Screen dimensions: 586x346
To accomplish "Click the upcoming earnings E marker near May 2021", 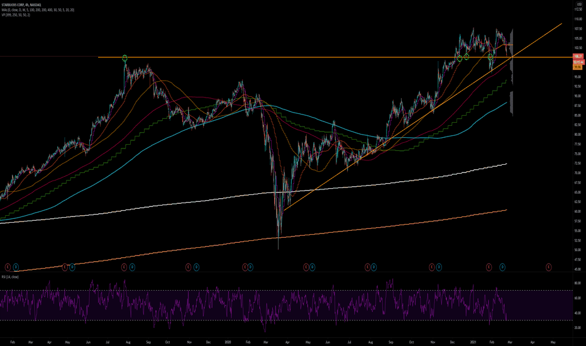I will [x=549, y=267].
